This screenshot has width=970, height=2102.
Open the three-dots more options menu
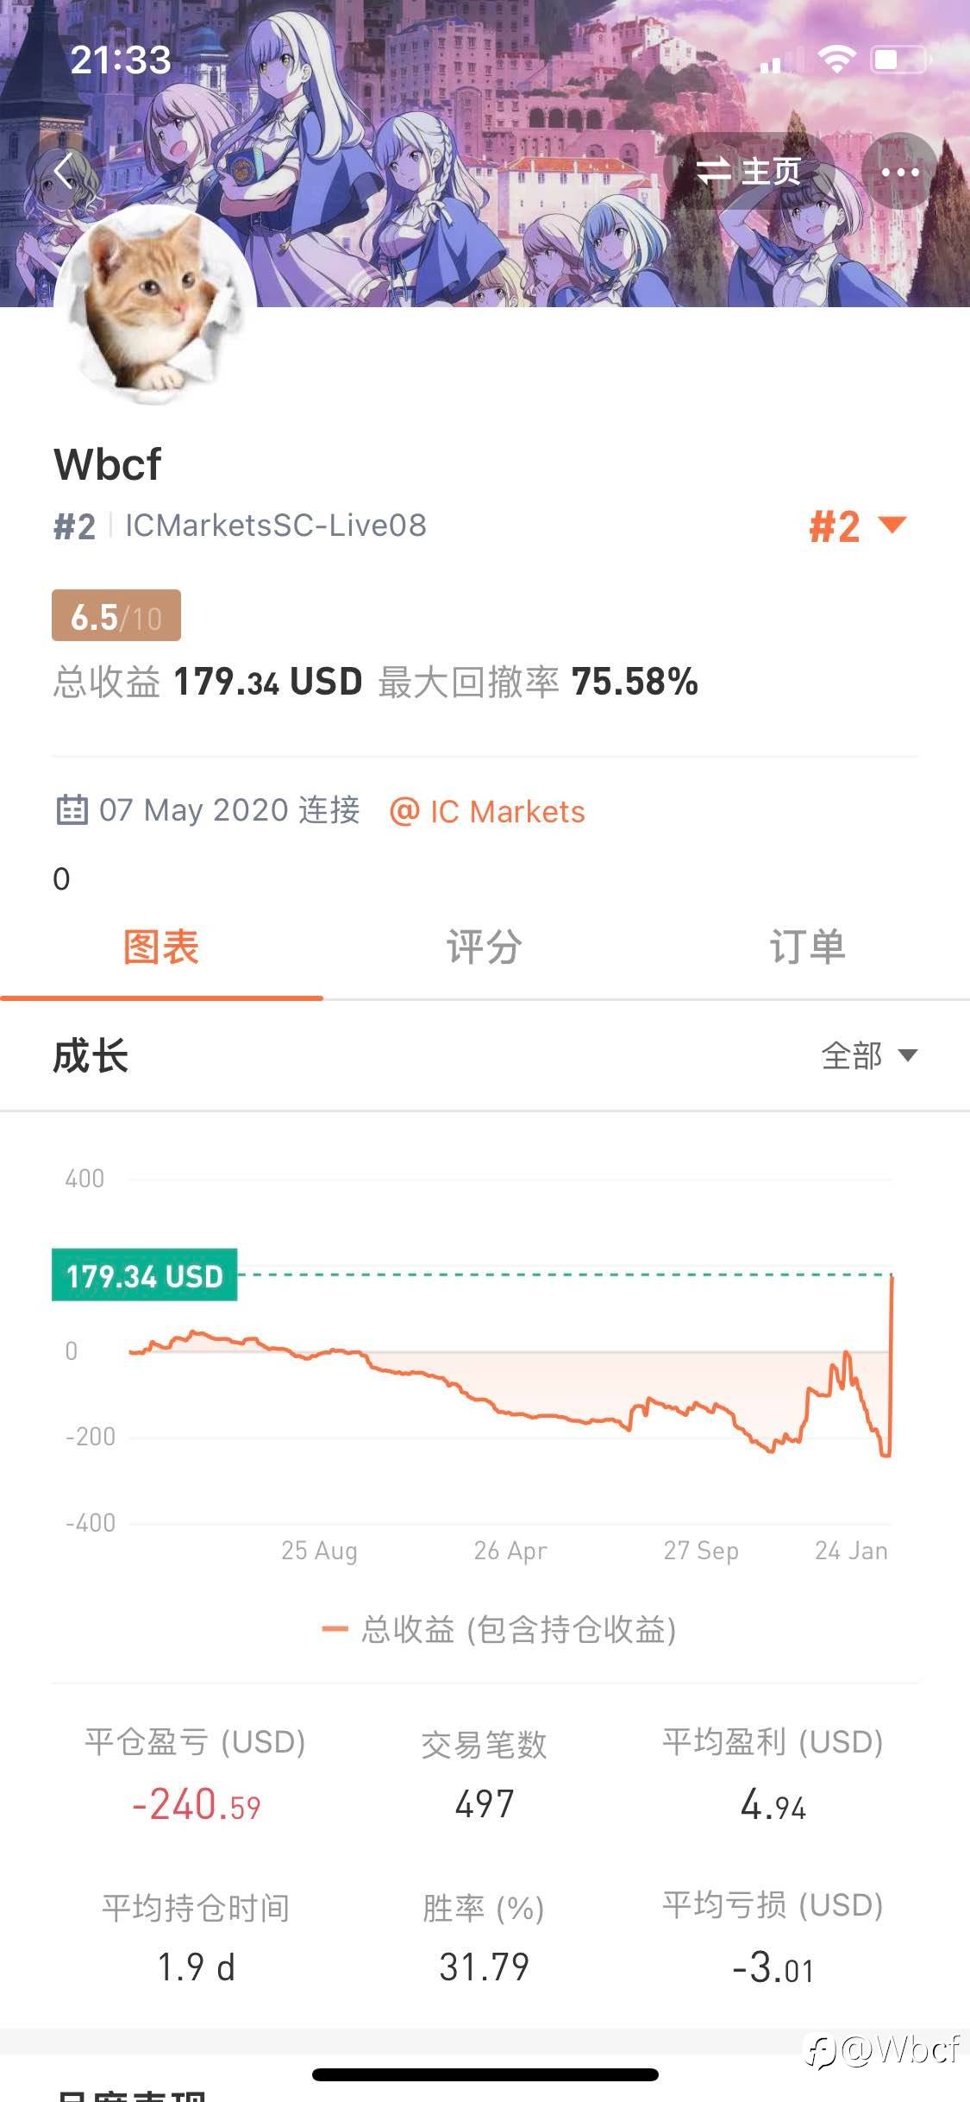899,172
